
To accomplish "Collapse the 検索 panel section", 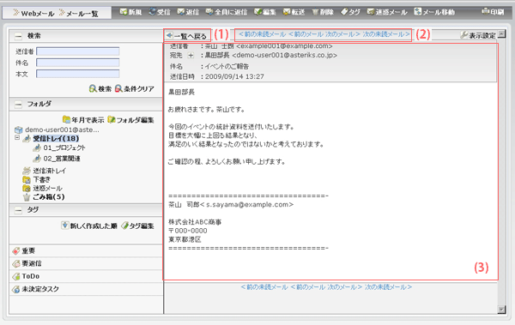I will (18, 36).
